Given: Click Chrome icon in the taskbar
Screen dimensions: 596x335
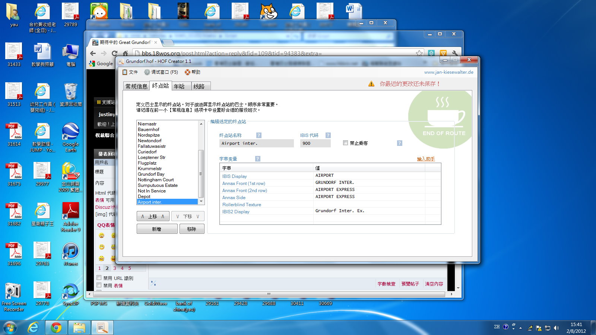Looking at the screenshot, I should tap(56, 328).
